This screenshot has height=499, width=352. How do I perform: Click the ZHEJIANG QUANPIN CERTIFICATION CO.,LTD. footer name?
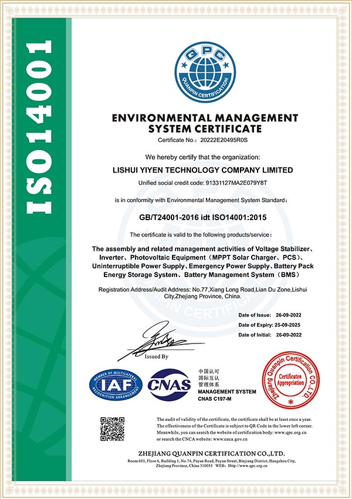coord(211,453)
